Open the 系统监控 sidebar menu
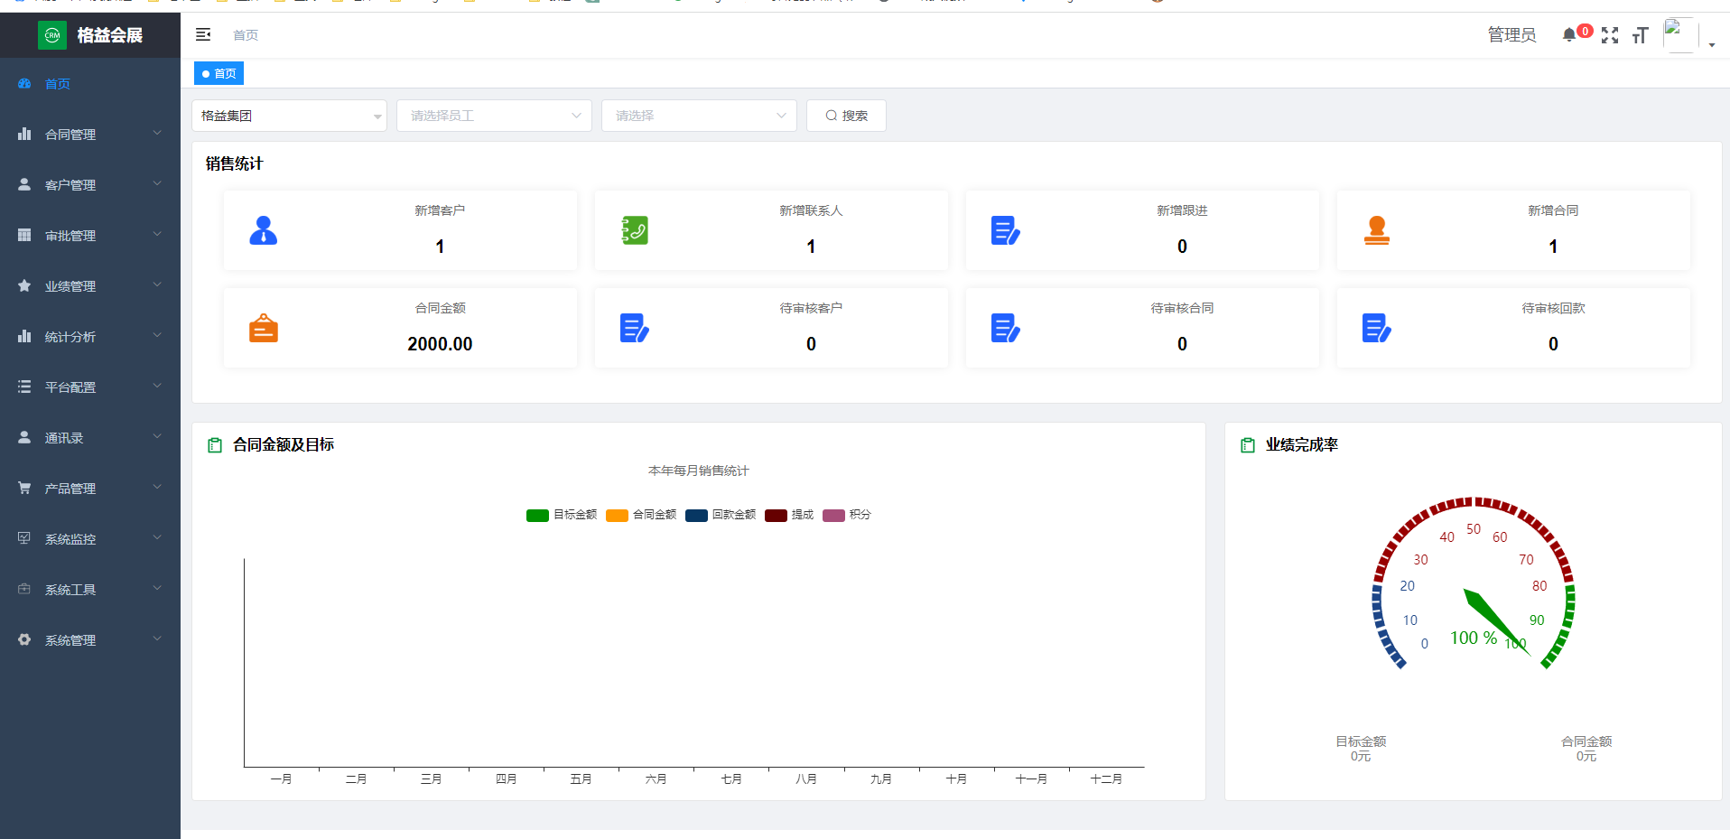Viewport: 1730px width, 839px height. coord(90,538)
